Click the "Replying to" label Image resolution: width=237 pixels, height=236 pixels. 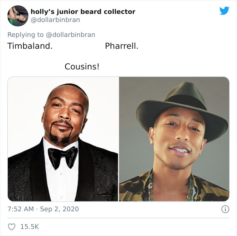pos(25,35)
